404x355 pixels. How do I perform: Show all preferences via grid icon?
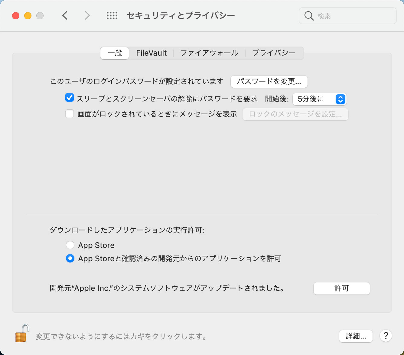[112, 16]
